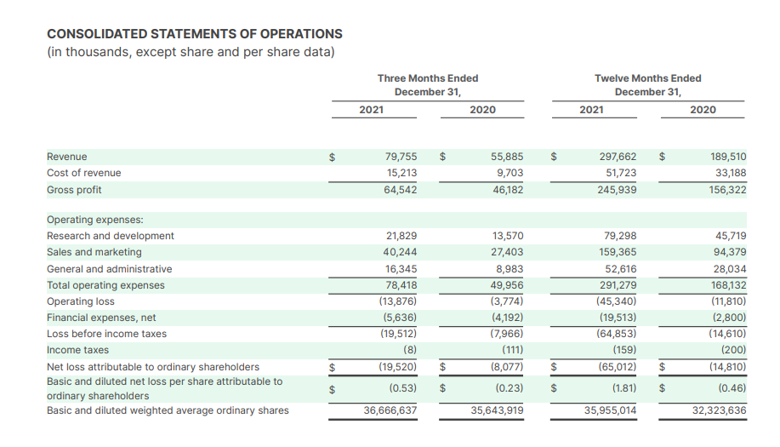The height and width of the screenshot is (447, 780).
Task: Click Basic and diluted weighted average shares label
Action: tap(168, 410)
